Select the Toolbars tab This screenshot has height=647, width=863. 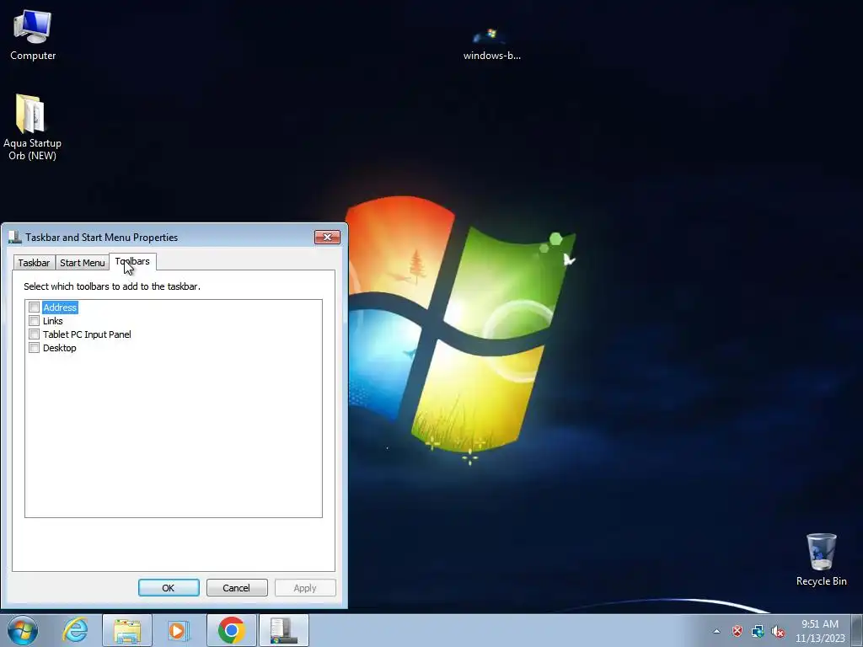click(132, 262)
